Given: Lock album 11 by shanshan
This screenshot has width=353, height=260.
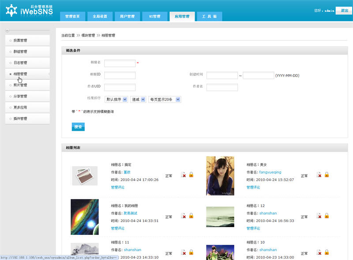Looking at the screenshot, I should pos(191,253).
